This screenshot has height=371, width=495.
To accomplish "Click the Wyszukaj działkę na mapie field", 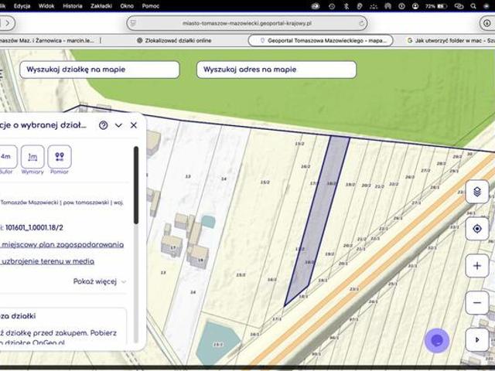I will tap(101, 70).
